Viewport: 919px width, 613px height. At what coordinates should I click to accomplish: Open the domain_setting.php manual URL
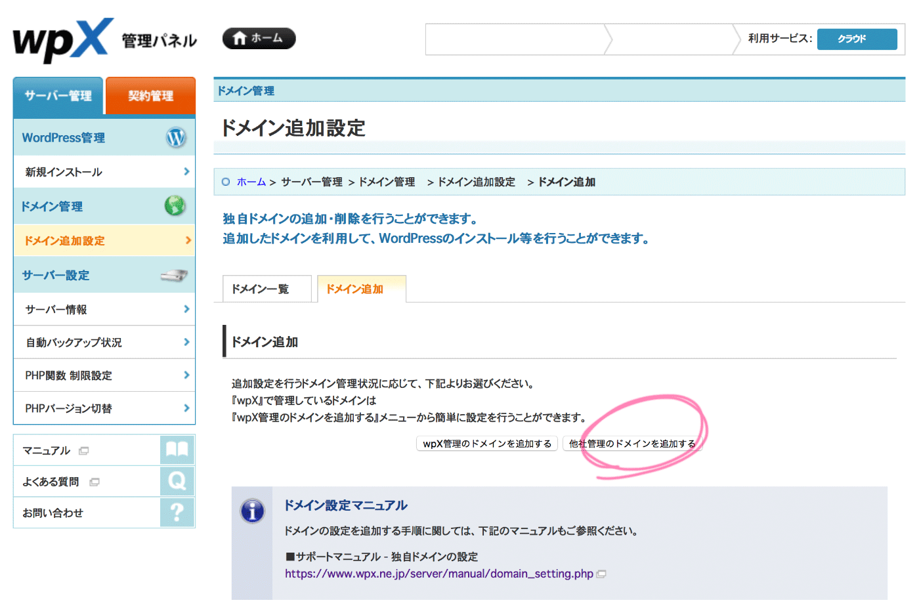tap(439, 574)
